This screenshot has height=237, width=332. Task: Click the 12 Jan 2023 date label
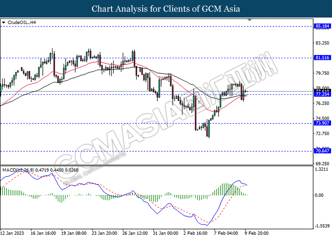pos(12,233)
